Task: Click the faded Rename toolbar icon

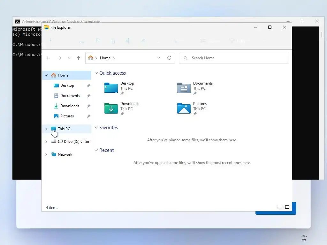Action: pyautogui.click(x=128, y=41)
